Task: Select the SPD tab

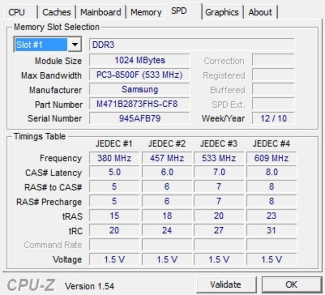Action: [184, 11]
